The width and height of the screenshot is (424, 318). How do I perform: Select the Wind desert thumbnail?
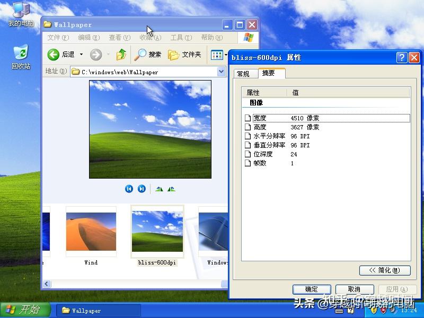[91, 232]
